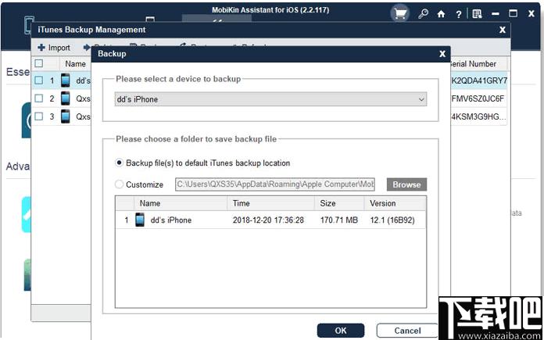Click the phone icon in row 3 Qxs
The image size is (544, 340).
click(65, 116)
